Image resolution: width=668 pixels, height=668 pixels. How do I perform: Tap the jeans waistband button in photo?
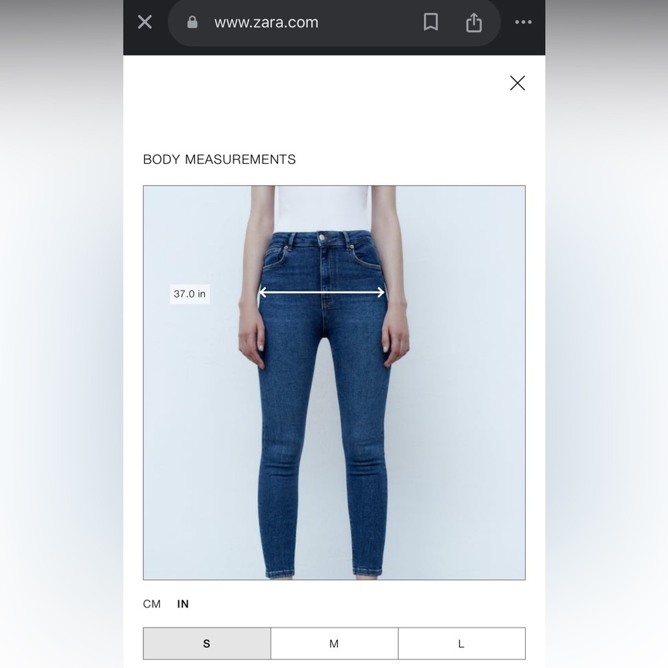click(x=322, y=236)
